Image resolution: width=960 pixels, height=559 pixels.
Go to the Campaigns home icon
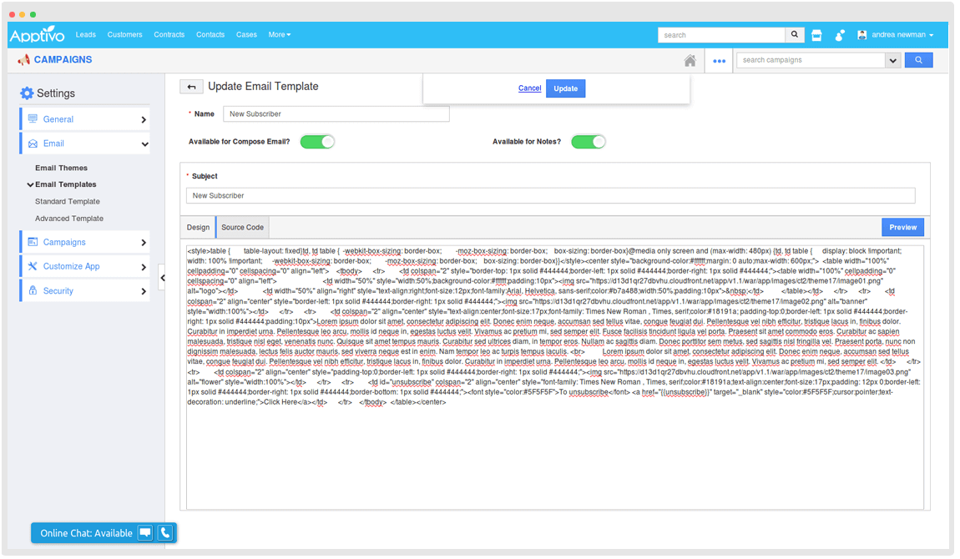coord(690,60)
